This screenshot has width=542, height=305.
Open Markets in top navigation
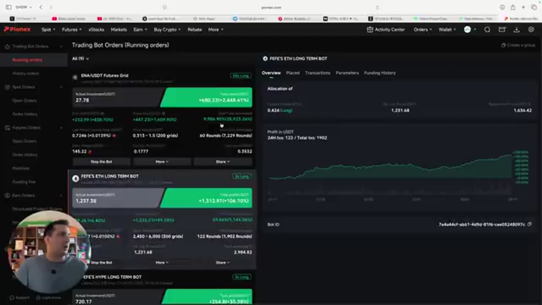pos(119,30)
